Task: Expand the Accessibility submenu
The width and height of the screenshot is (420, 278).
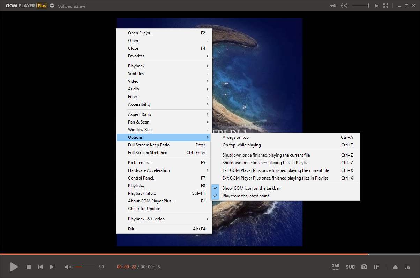Action: [x=164, y=104]
